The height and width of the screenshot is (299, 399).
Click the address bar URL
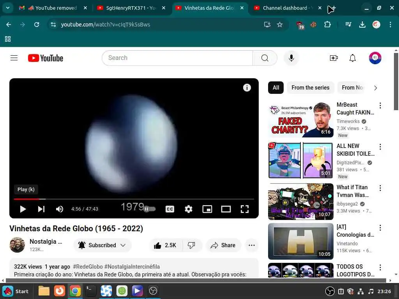click(105, 25)
